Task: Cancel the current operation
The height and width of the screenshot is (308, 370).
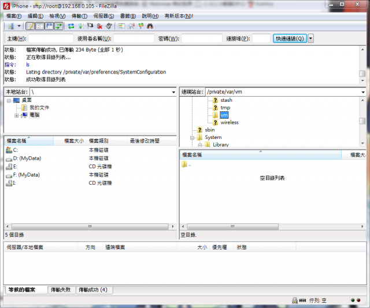Action: click(x=90, y=26)
